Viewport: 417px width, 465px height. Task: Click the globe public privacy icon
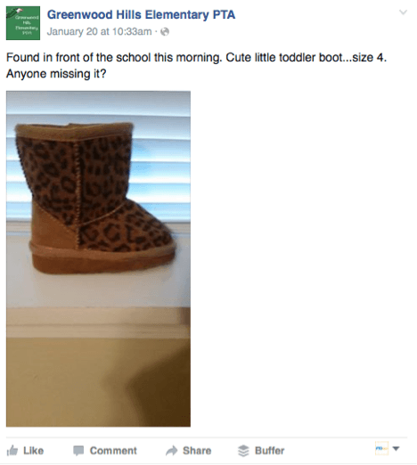[x=165, y=31]
